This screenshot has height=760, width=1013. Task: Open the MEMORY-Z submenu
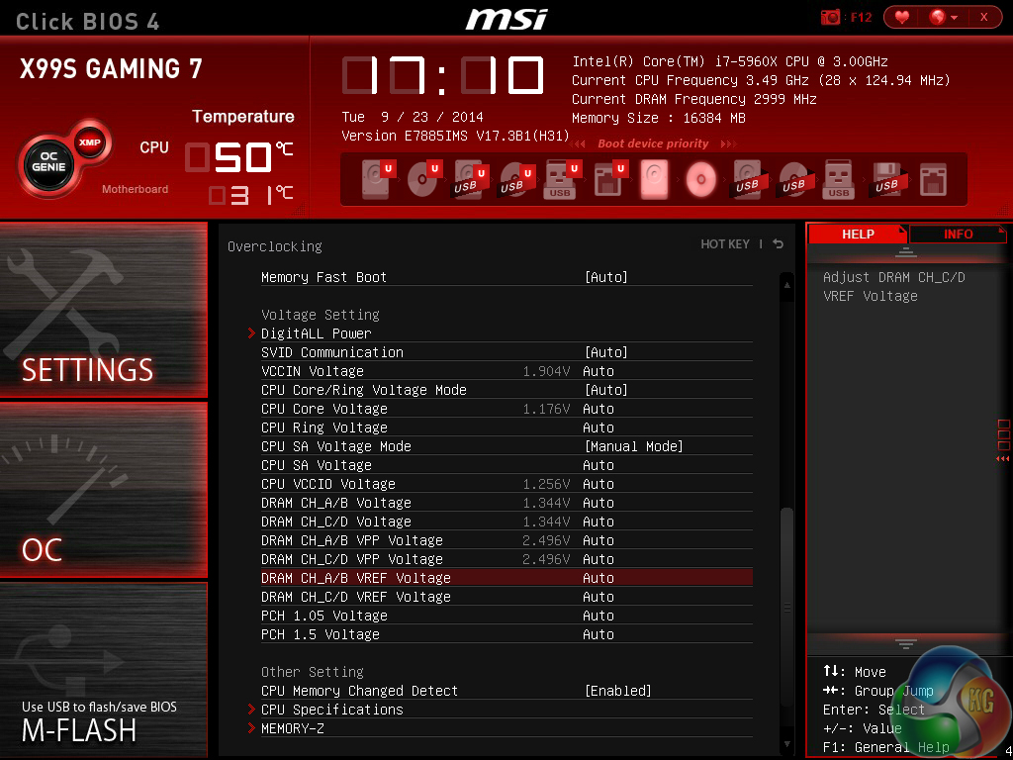point(292,728)
